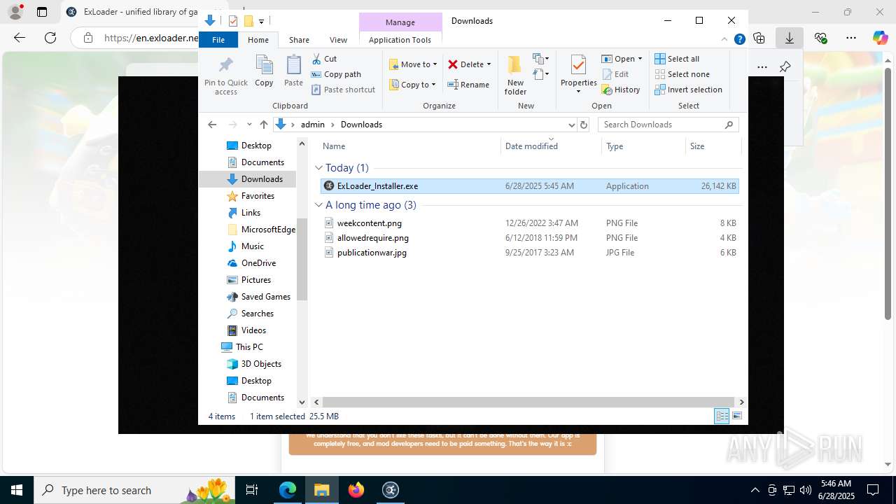Switch to the Home ribbon tab
Screen dimensions: 896x504
[258, 40]
